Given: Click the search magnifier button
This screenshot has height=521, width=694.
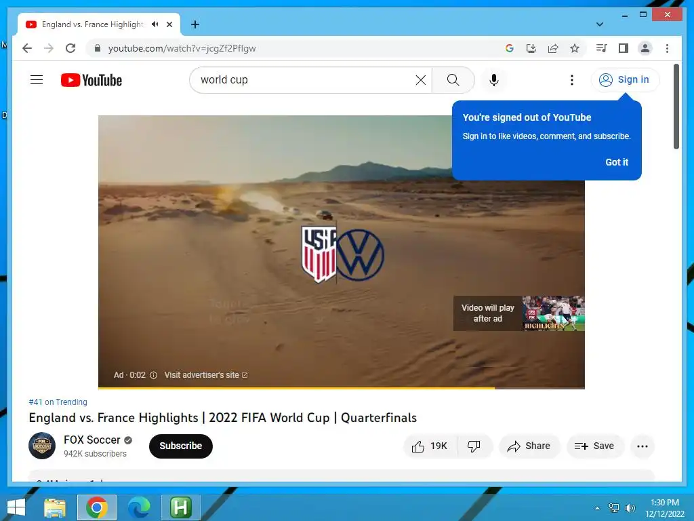Looking at the screenshot, I should pyautogui.click(x=453, y=80).
